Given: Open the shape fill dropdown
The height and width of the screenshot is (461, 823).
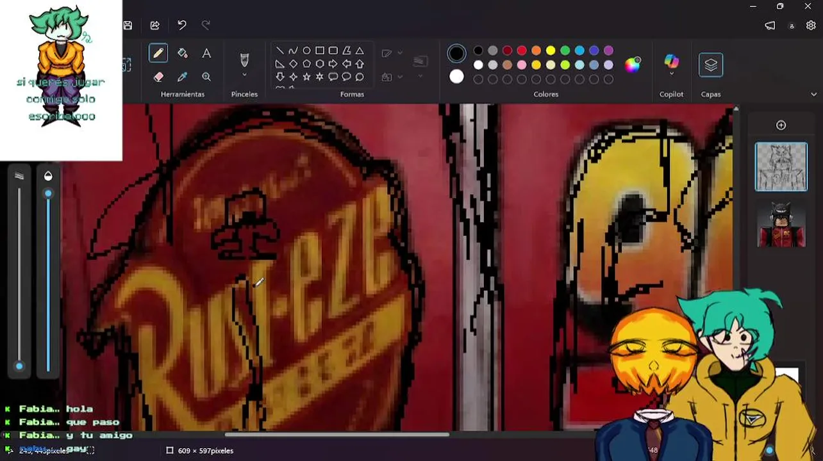Looking at the screenshot, I should click(392, 77).
